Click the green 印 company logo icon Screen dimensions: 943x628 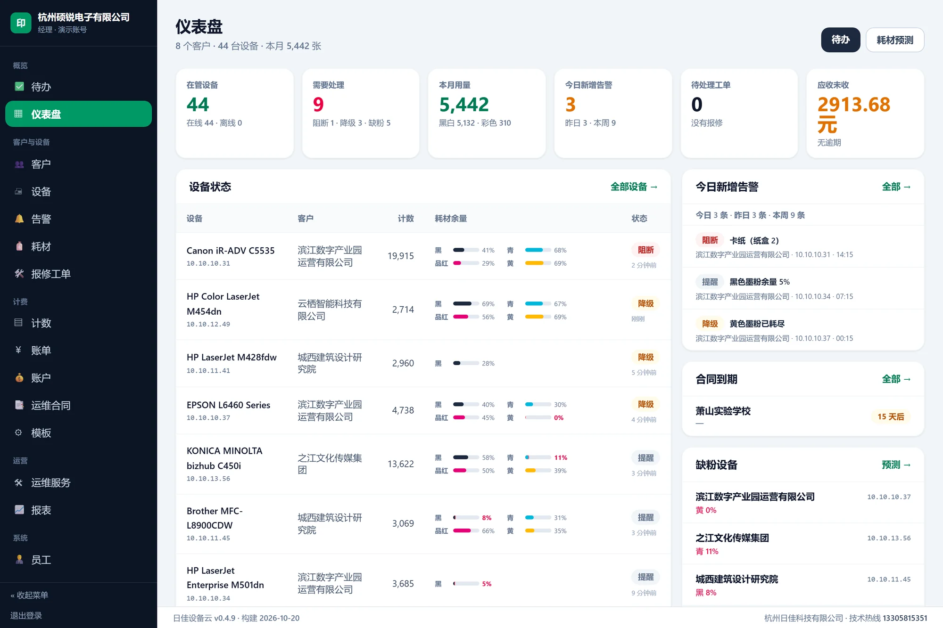click(21, 23)
